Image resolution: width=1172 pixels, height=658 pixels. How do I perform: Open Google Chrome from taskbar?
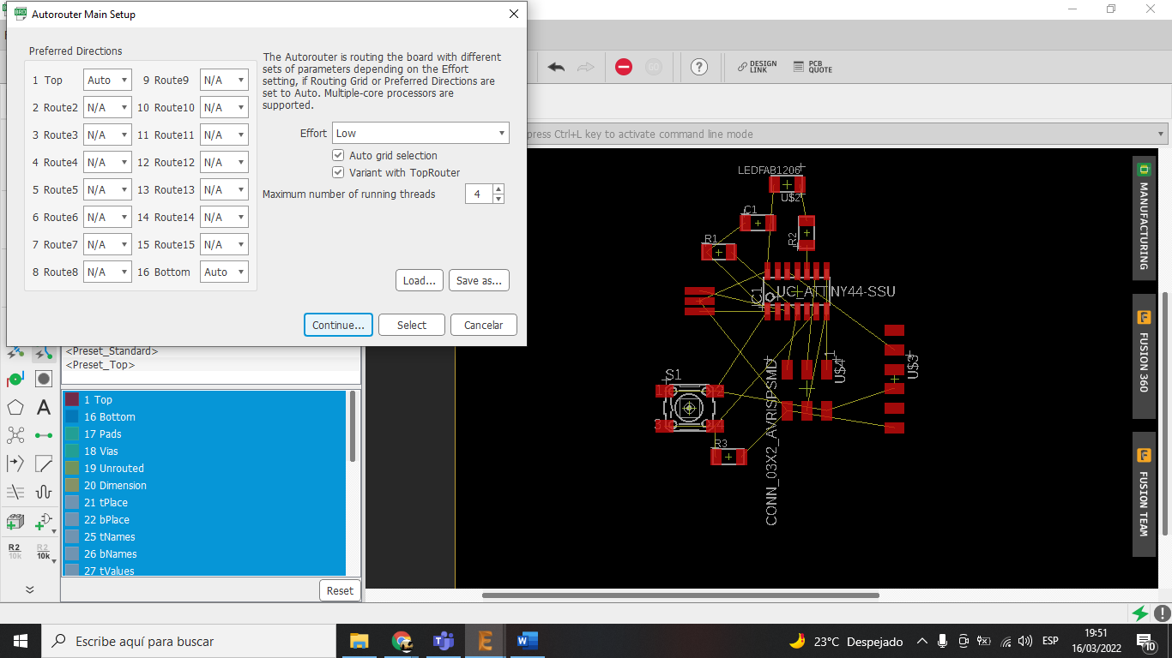[401, 641]
